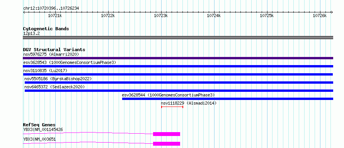Click the YBX3|NM_001145426 magenta exon block
344x148 pixels.
coord(167,134)
